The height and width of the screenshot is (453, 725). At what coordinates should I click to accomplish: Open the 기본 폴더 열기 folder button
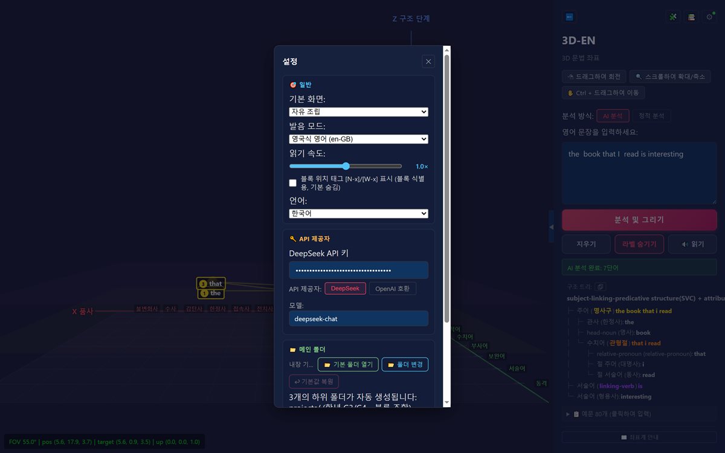point(348,365)
